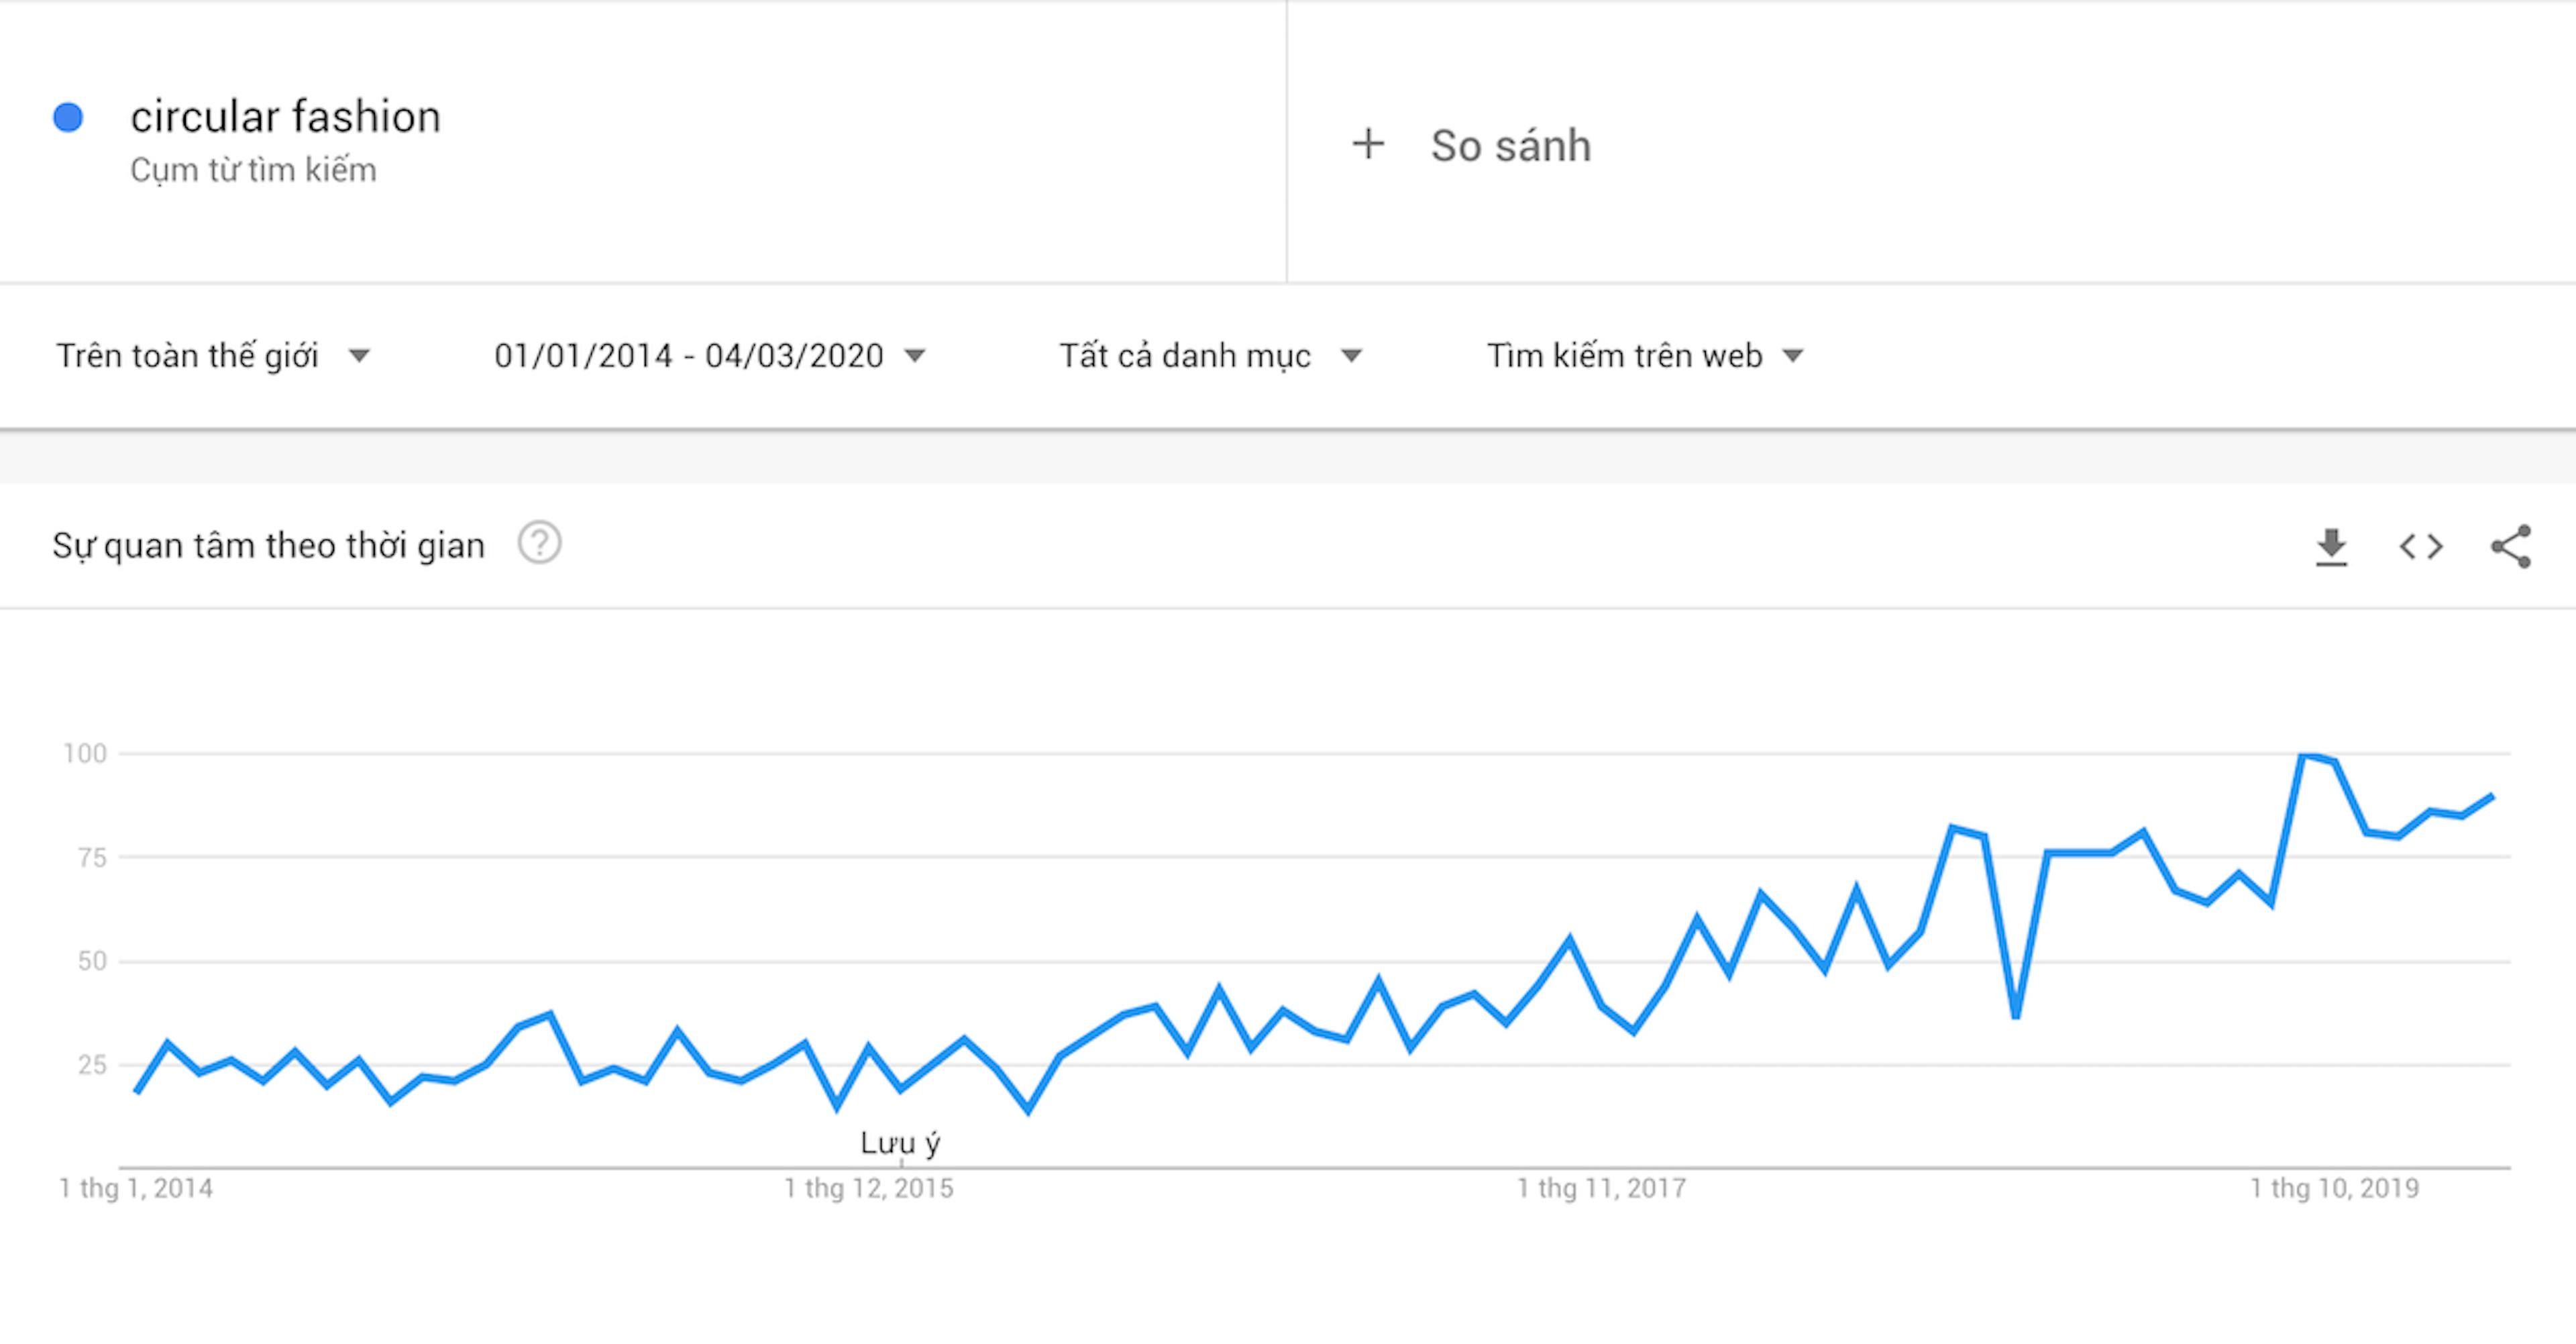Edit the circular fashion search term
2576x1344 pixels.
point(285,117)
